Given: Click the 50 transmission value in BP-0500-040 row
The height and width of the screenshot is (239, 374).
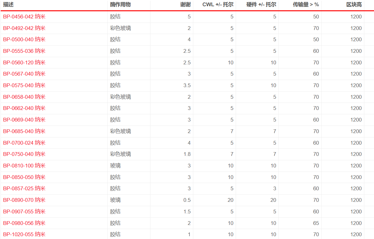Looking at the screenshot, I should [316, 40].
